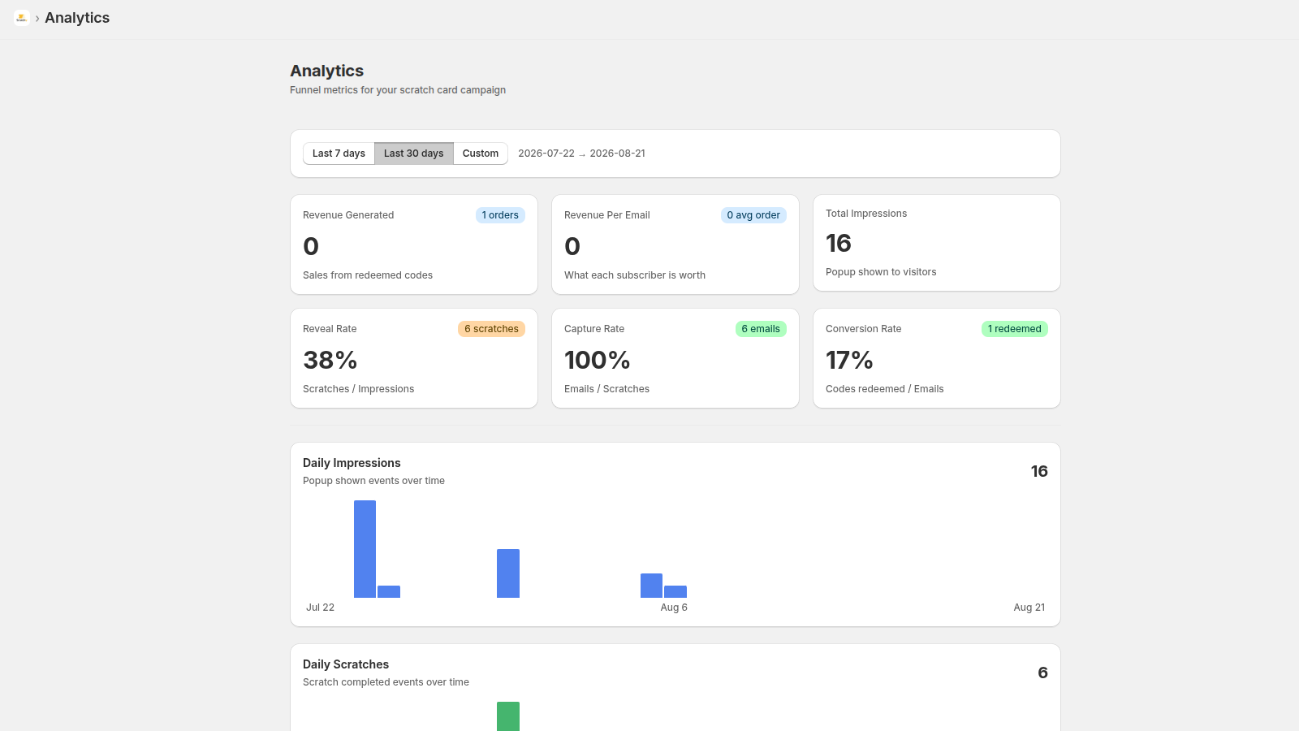
Task: Click the Aug 6 axis label
Action: click(x=674, y=608)
